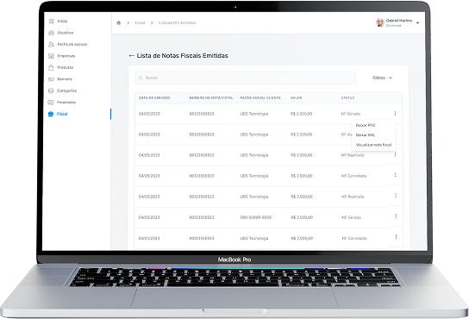Screen dimensions: 469x319
Task: Open Perfis de acesso icon
Action: (x=51, y=44)
